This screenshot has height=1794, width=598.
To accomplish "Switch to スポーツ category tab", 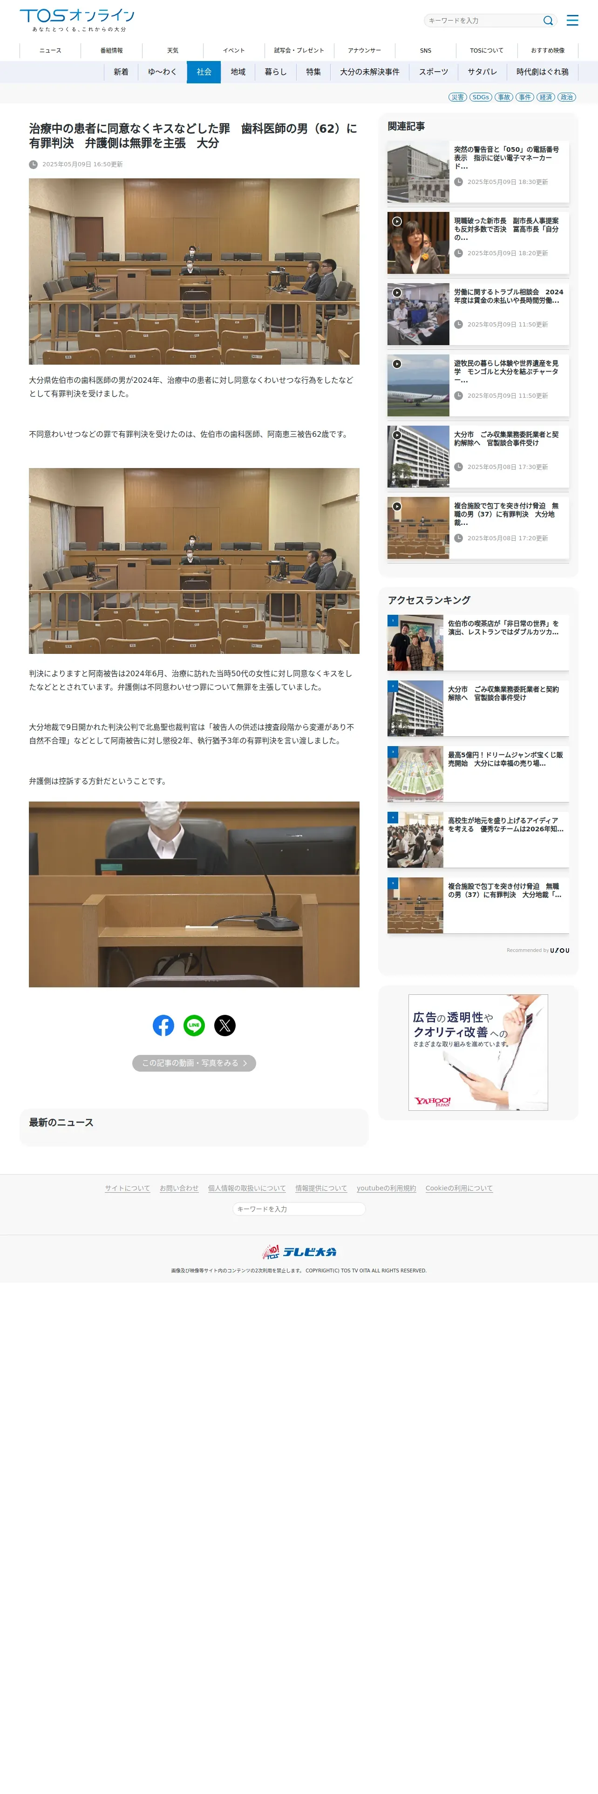I will click(x=434, y=72).
